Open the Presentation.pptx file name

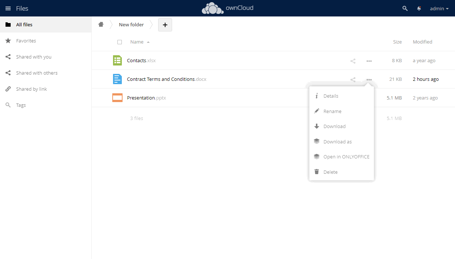[x=146, y=98]
